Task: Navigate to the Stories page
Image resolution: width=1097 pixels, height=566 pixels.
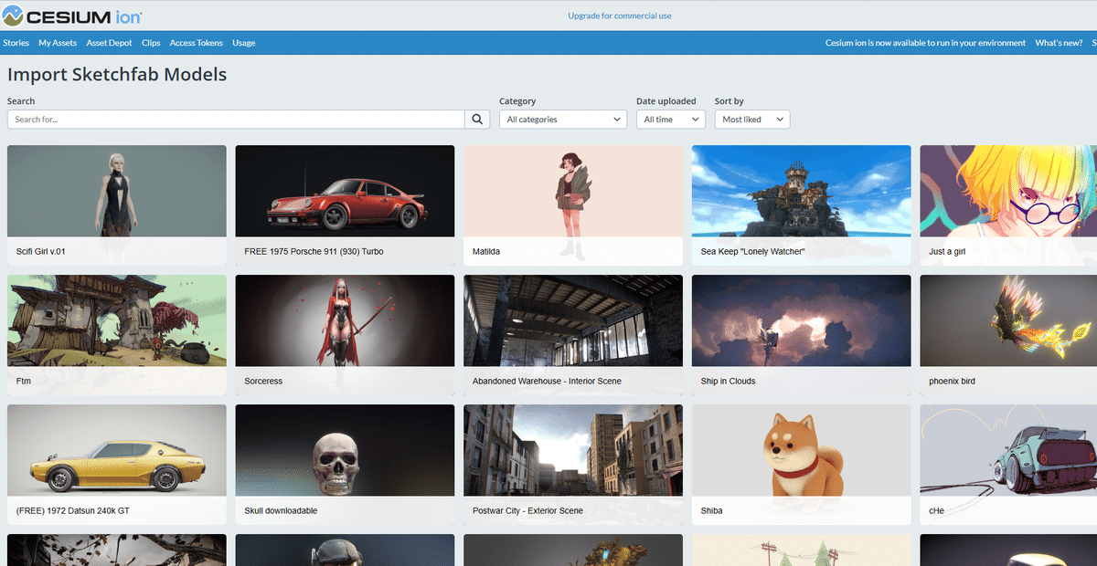Action: pyautogui.click(x=16, y=42)
